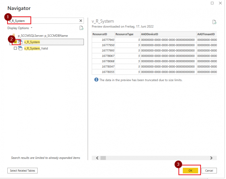Click the v_R_System preview title
The width and height of the screenshot is (226, 179).
[103, 21]
